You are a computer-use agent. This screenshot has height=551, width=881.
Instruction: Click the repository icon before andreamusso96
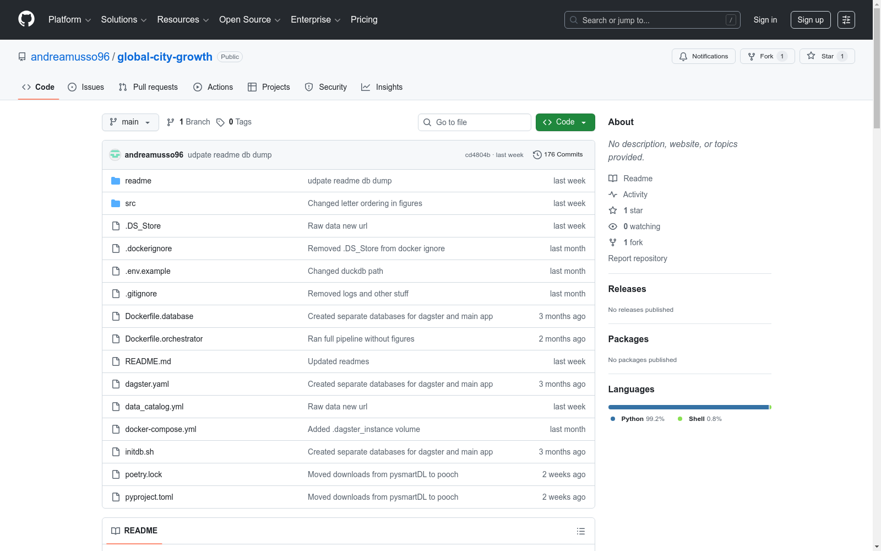click(x=22, y=57)
